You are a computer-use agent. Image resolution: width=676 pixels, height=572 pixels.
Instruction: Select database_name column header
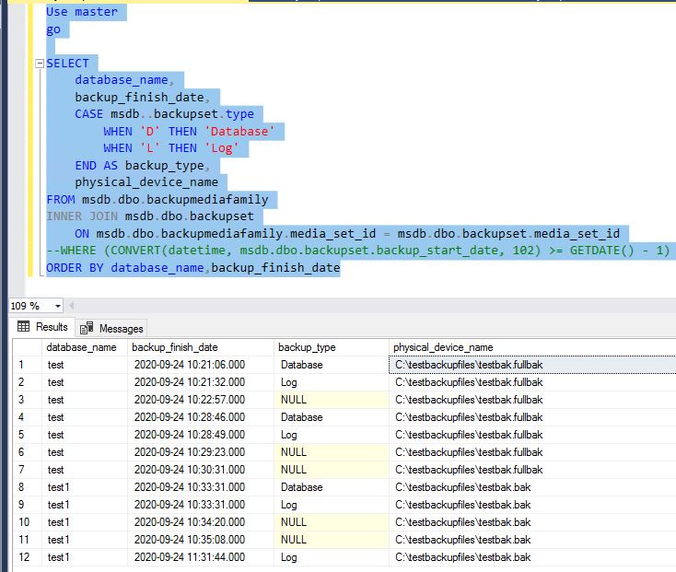[x=85, y=347]
